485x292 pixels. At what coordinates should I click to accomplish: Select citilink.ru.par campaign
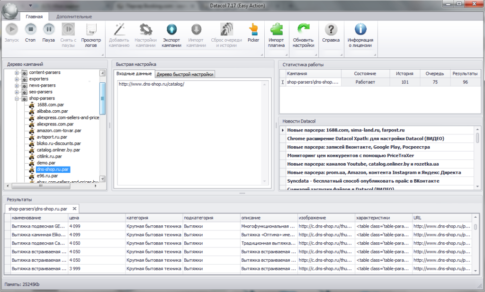coord(49,157)
